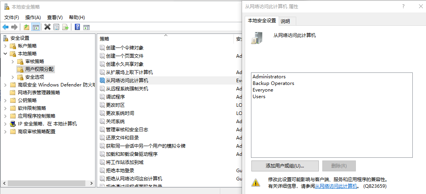Viewport: 426px width, 194px height.
Task: Expand the 审核策略 tree node
Action: [13, 62]
